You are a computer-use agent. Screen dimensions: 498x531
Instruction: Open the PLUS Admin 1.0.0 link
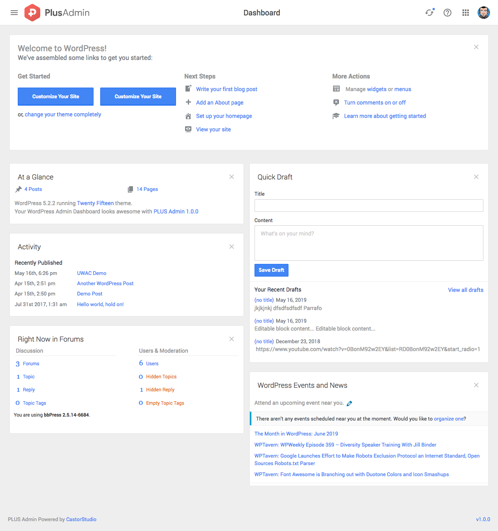tap(176, 211)
